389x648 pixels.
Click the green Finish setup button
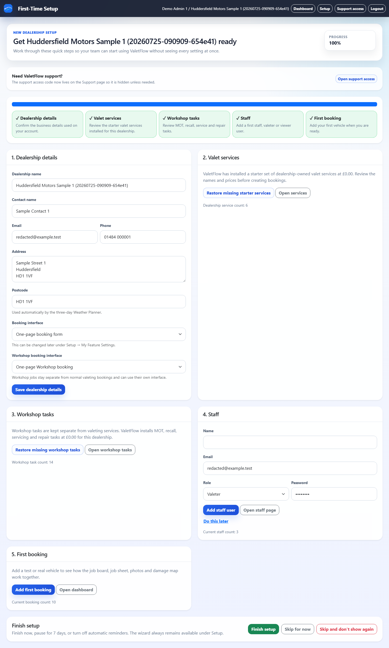coord(263,629)
